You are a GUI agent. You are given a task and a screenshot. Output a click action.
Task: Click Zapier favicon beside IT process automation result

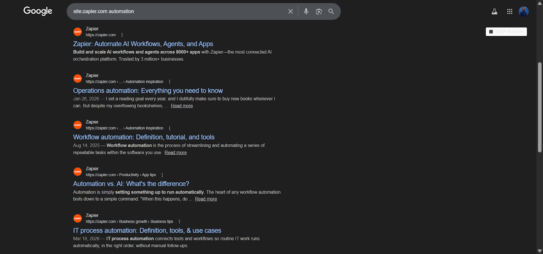click(78, 218)
